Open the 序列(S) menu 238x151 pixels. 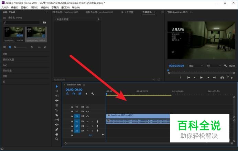(34, 8)
